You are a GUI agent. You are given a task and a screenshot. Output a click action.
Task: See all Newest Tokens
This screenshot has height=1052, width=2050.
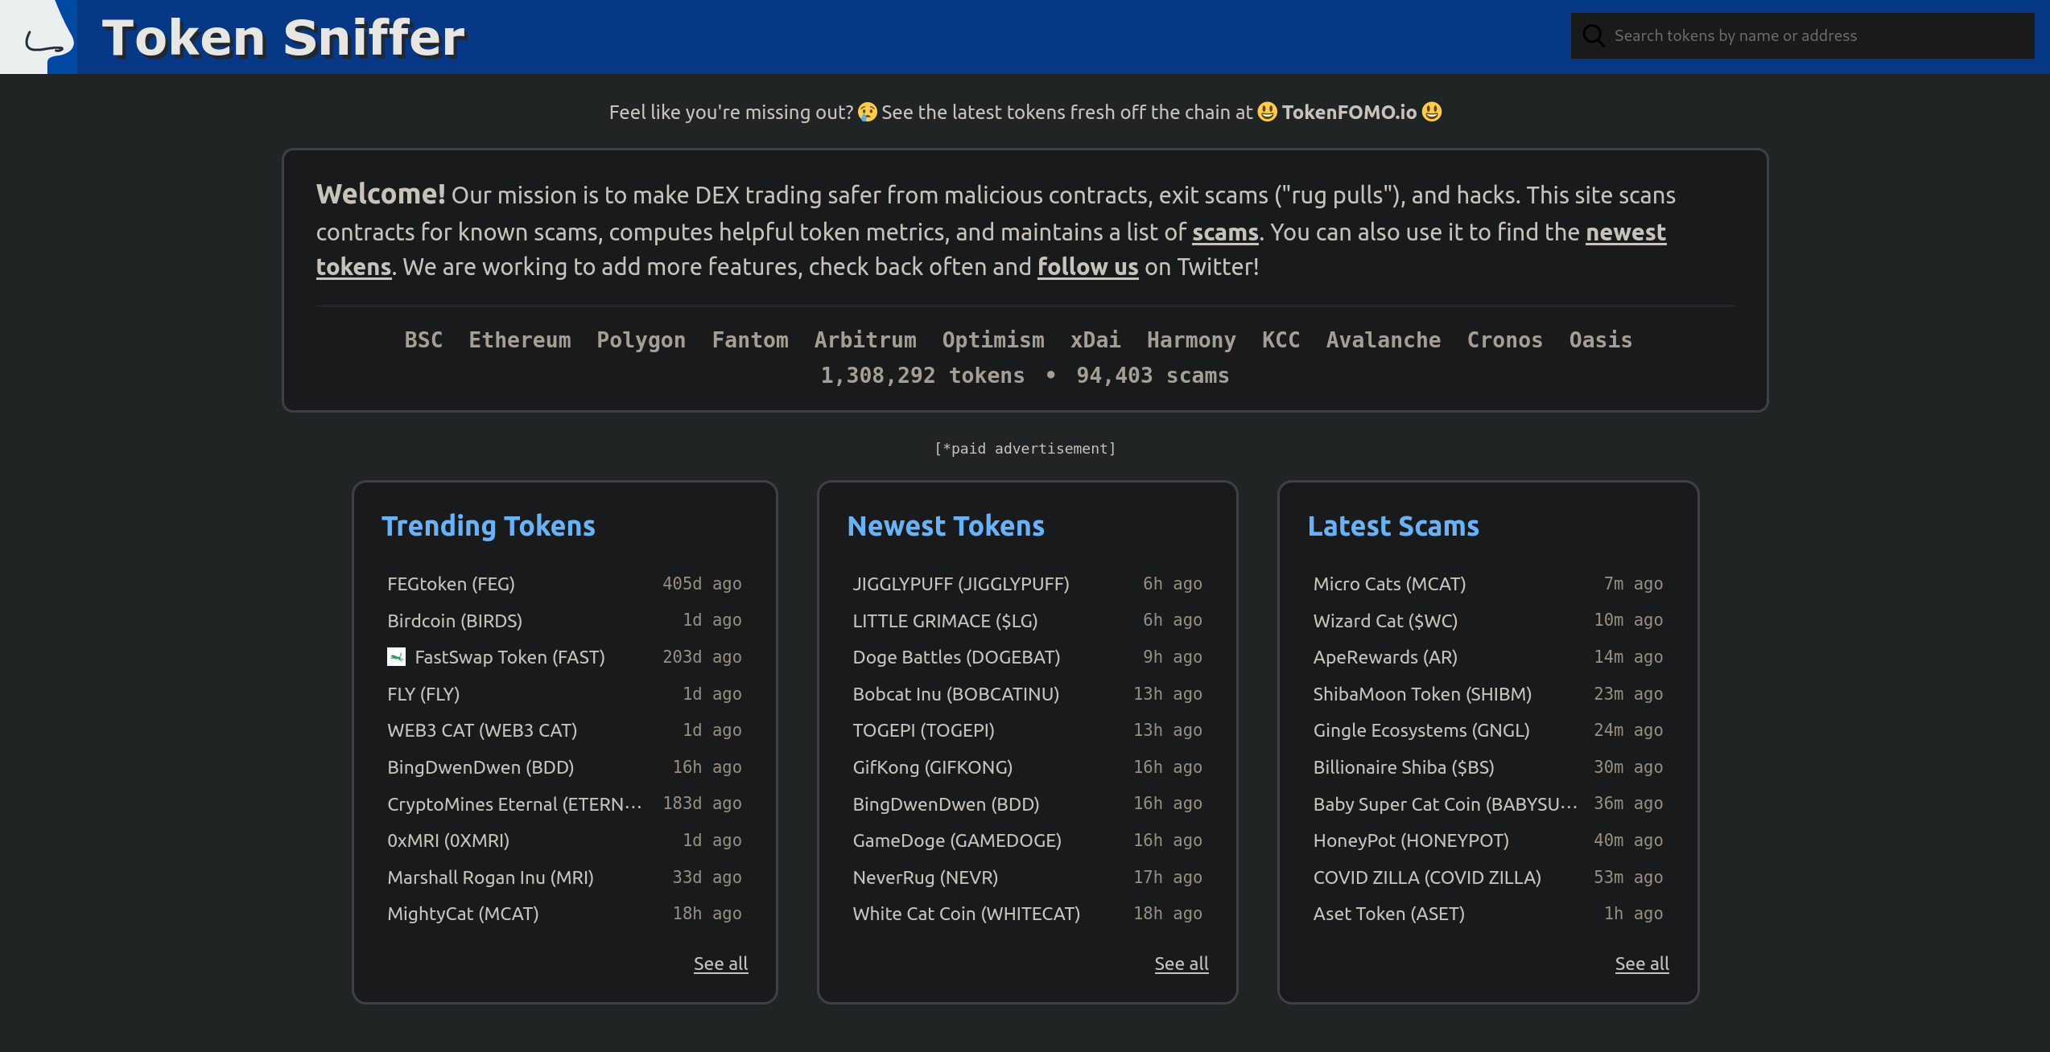pyautogui.click(x=1181, y=964)
